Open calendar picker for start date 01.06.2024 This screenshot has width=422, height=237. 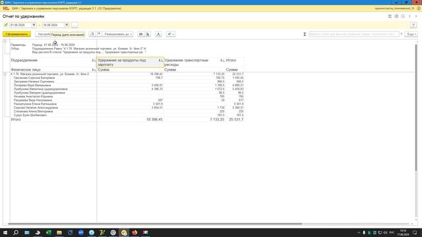34,25
